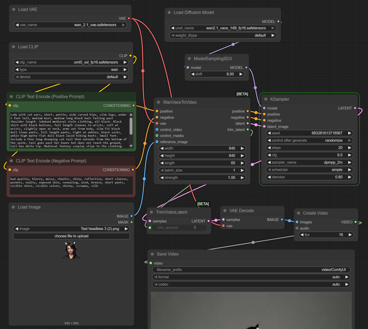This screenshot has height=329, width=368.
Task: Click the VIDEO output port on Create Video
Action: 355,222
